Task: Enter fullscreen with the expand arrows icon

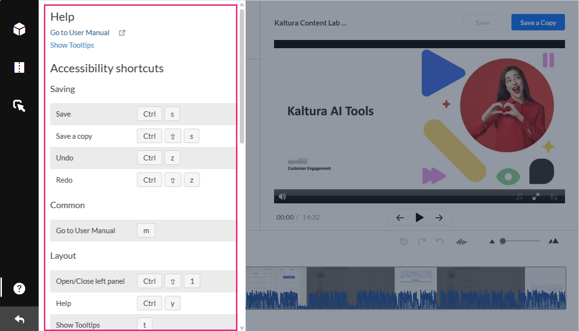Action: pyautogui.click(x=536, y=196)
